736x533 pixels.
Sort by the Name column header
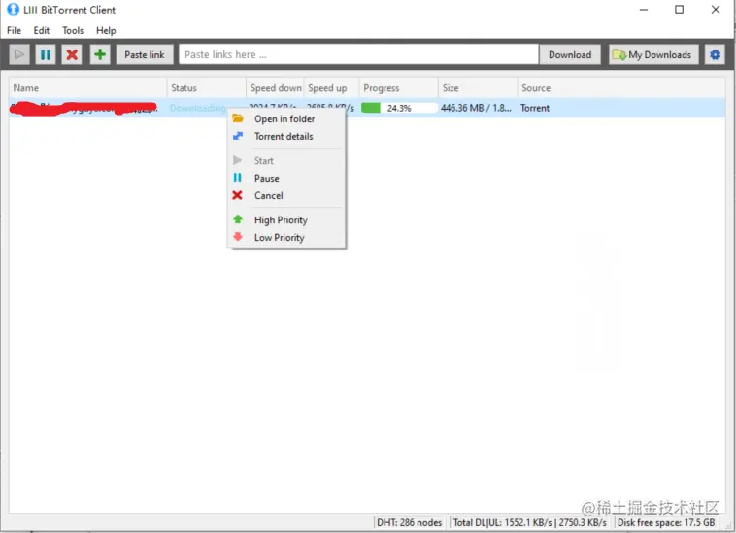pos(87,88)
